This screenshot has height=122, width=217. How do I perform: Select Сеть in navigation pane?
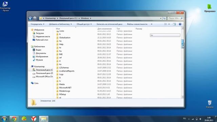[36, 83]
